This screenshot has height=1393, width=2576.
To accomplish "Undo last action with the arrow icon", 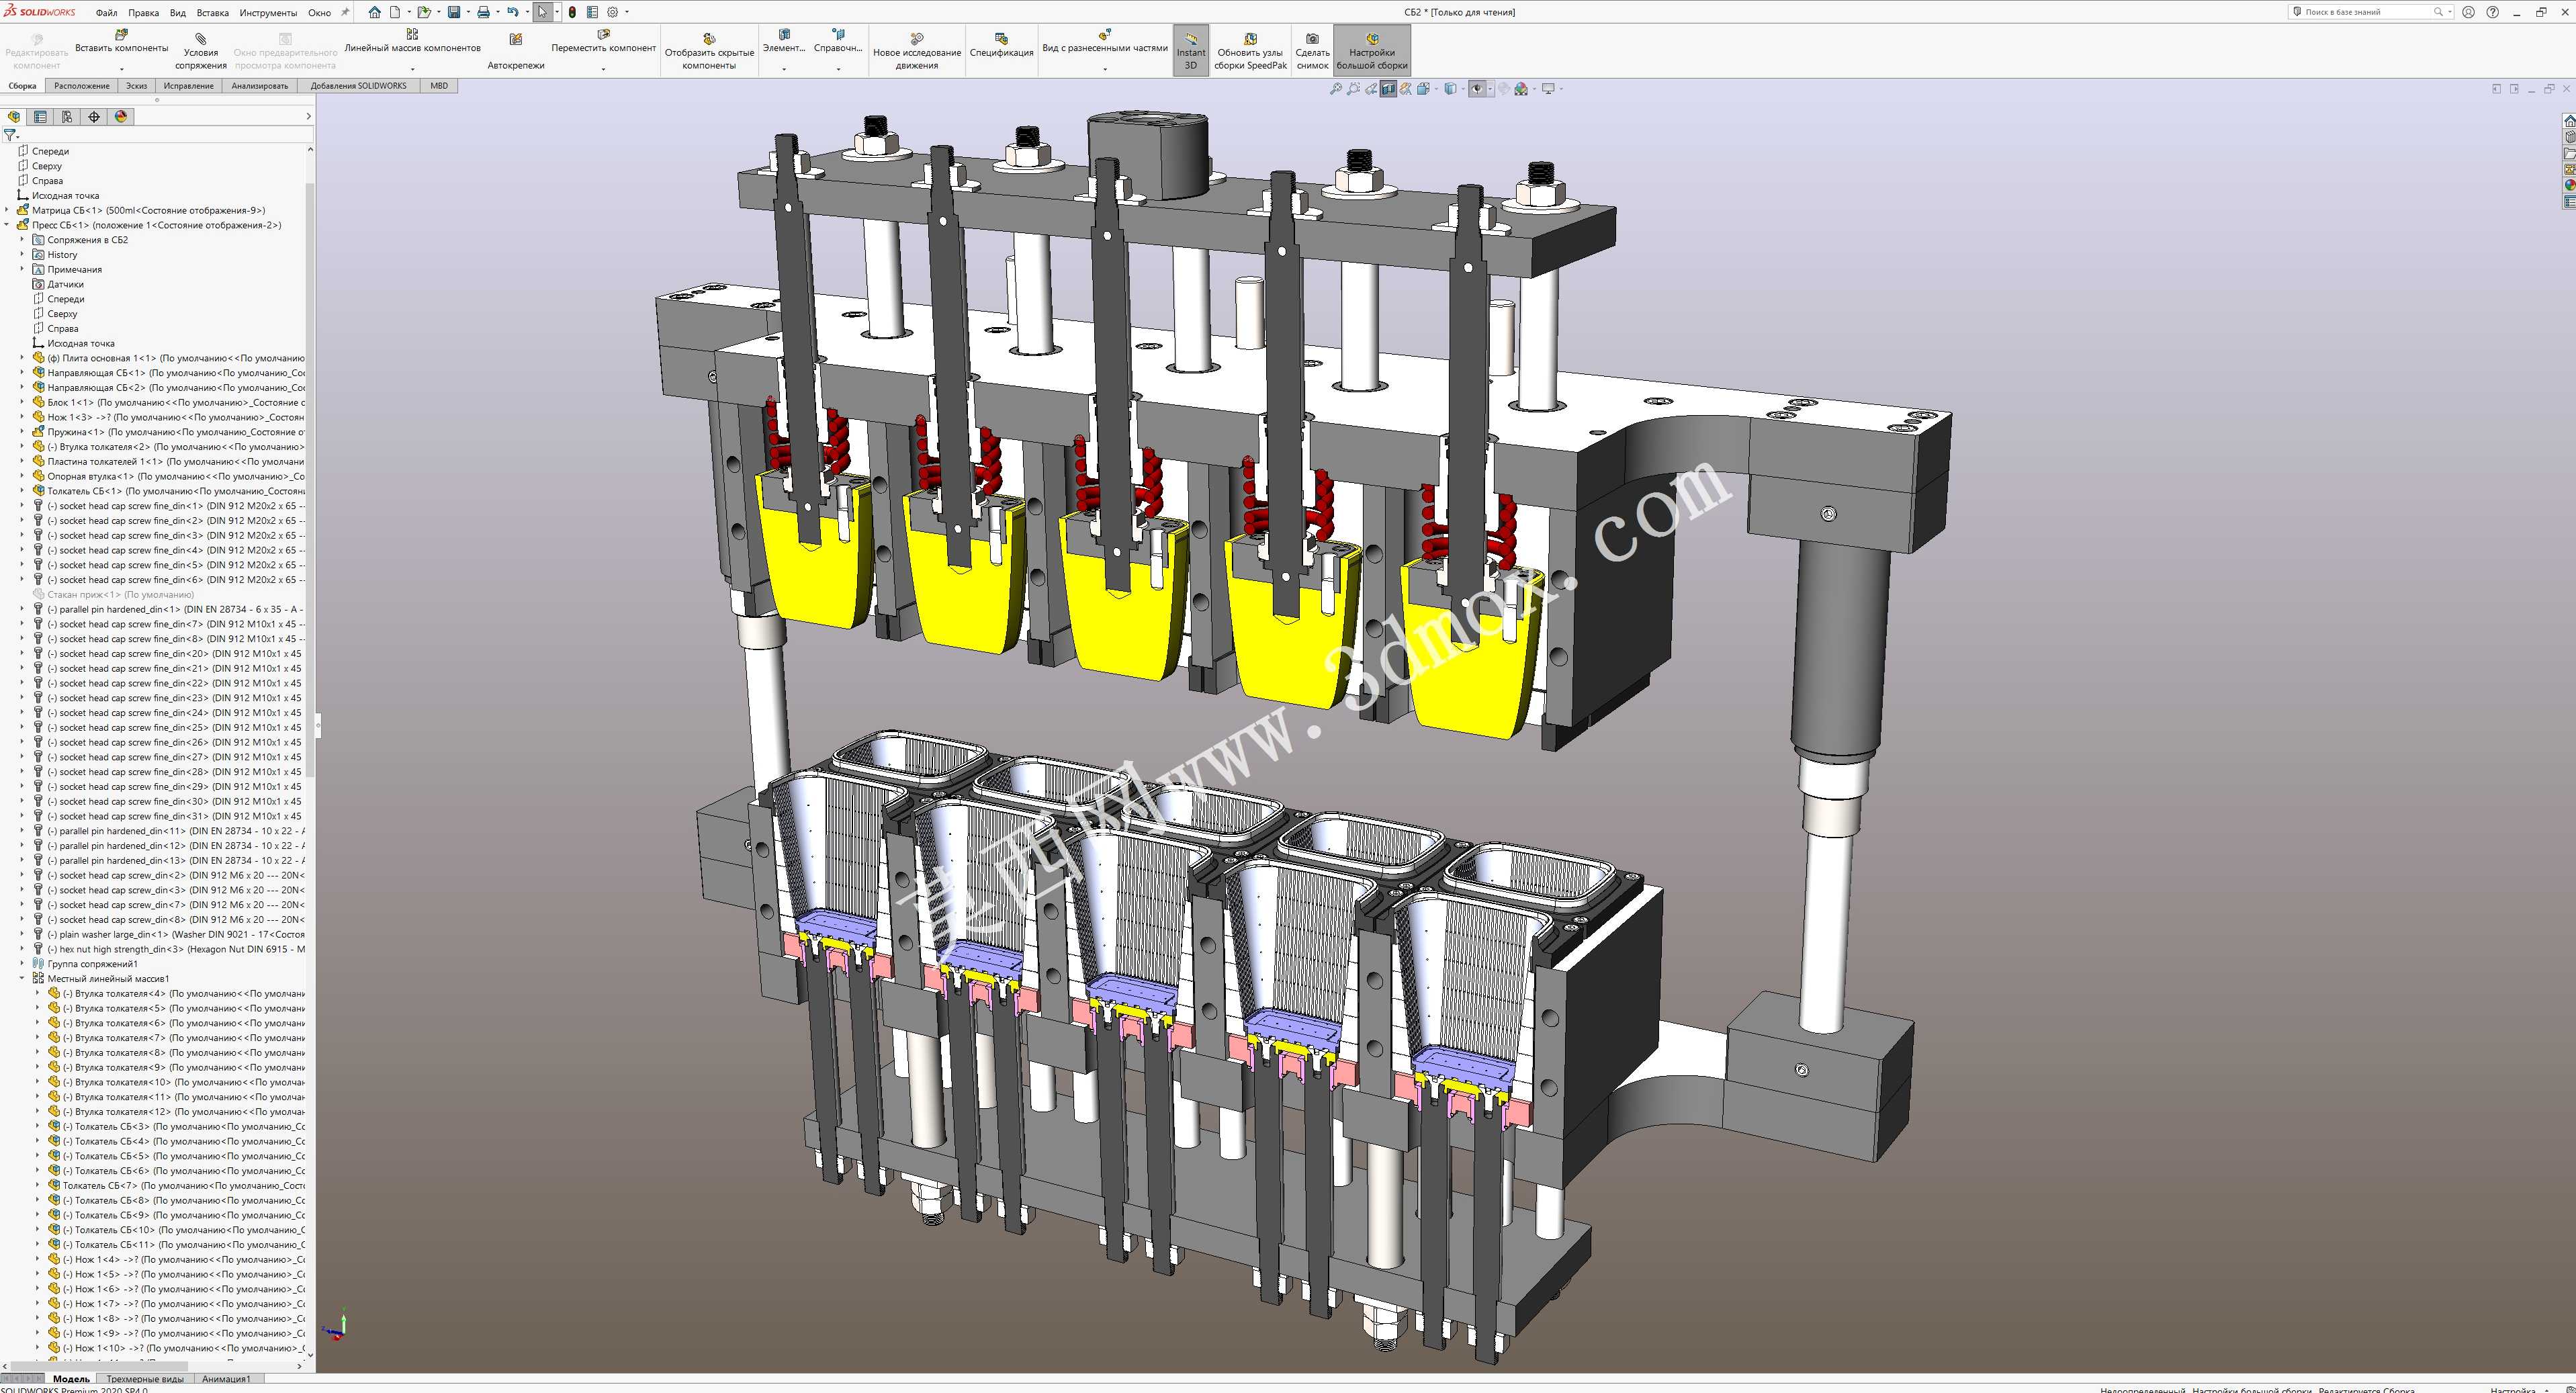I will [x=512, y=12].
